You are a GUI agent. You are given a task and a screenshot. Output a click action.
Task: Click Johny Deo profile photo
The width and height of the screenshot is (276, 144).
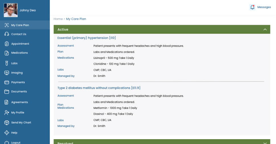(x=11, y=10)
